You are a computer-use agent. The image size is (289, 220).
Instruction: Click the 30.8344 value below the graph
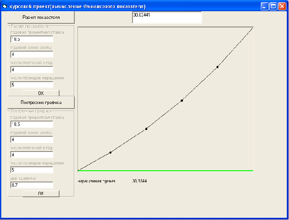pyautogui.click(x=140, y=181)
